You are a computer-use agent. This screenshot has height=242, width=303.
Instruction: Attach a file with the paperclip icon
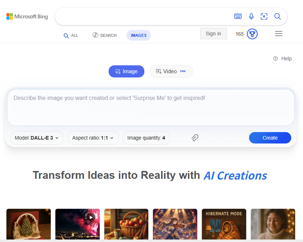pos(195,138)
